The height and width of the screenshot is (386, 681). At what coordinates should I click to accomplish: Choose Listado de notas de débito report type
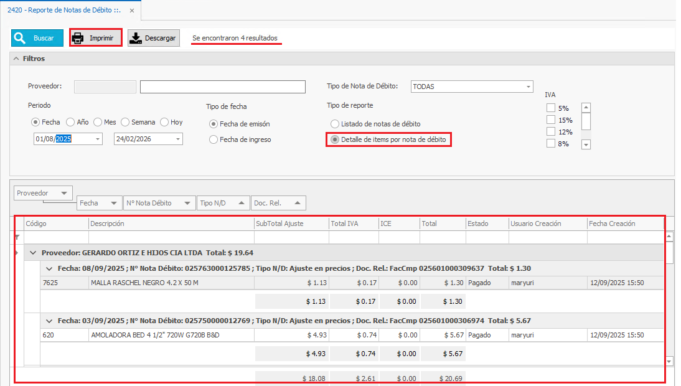[x=336, y=124]
